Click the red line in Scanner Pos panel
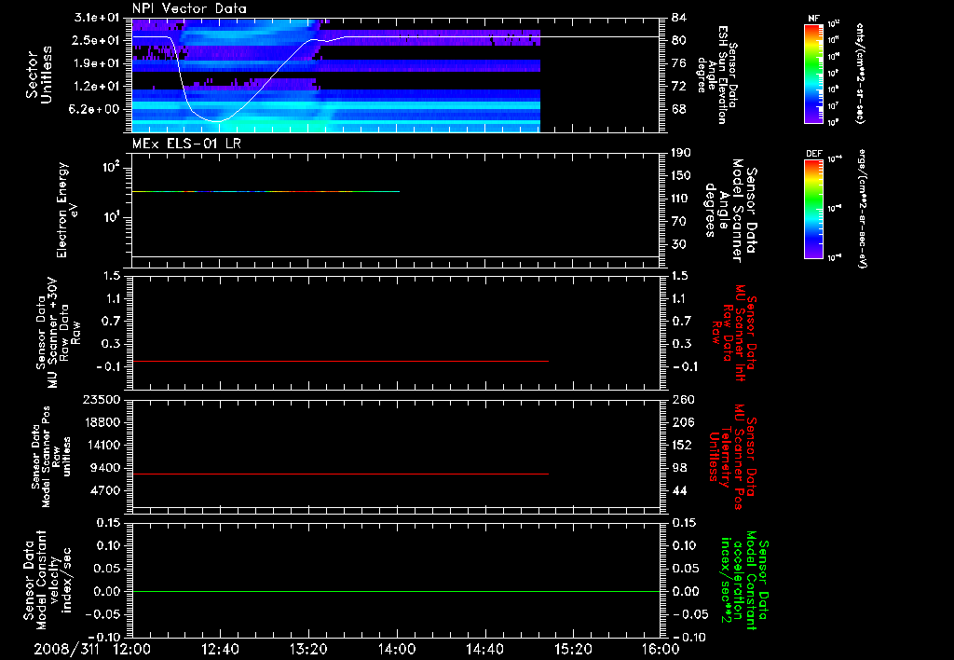This screenshot has height=660, width=954. click(x=340, y=474)
